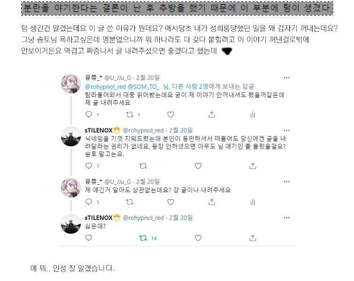Open more options on 싫은데? tweet

pos(287,218)
